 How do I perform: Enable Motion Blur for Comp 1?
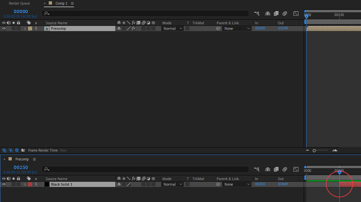click(284, 13)
